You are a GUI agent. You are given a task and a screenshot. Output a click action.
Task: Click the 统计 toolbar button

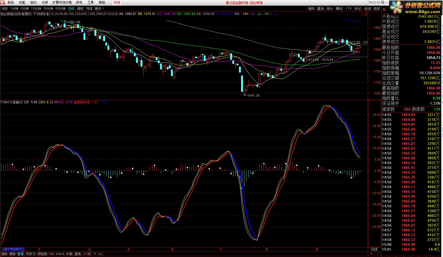tap(330, 9)
